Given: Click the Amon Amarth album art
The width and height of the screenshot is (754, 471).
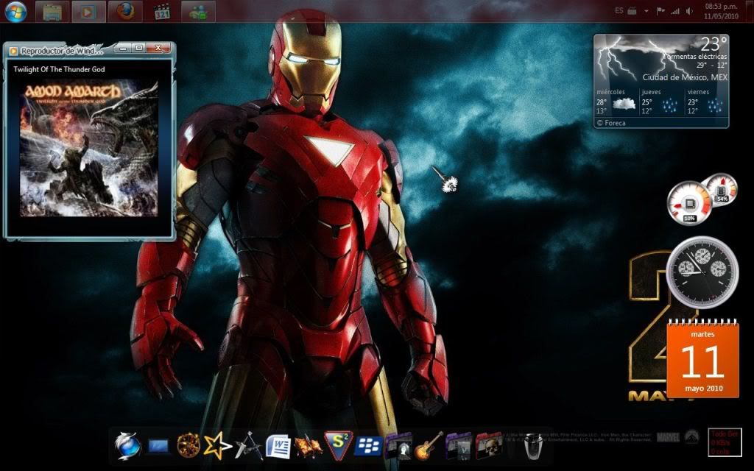Looking at the screenshot, I should [x=89, y=149].
